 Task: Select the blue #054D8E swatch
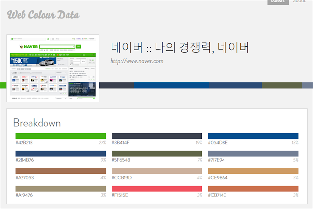point(253,136)
